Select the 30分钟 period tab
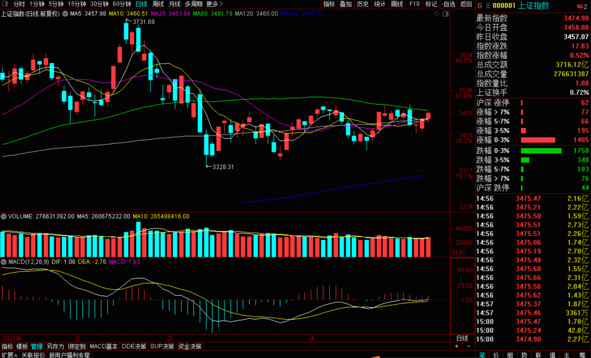Image resolution: width=591 pixels, height=358 pixels. [99, 4]
